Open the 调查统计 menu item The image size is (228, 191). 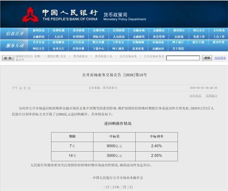pos(179,30)
